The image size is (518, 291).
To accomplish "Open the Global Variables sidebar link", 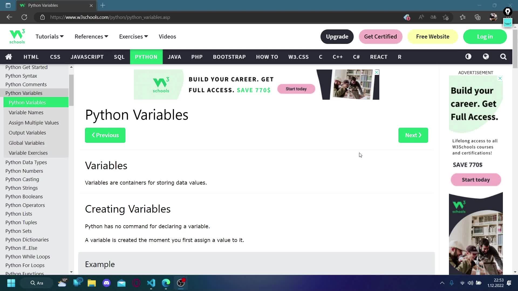I will (x=27, y=143).
